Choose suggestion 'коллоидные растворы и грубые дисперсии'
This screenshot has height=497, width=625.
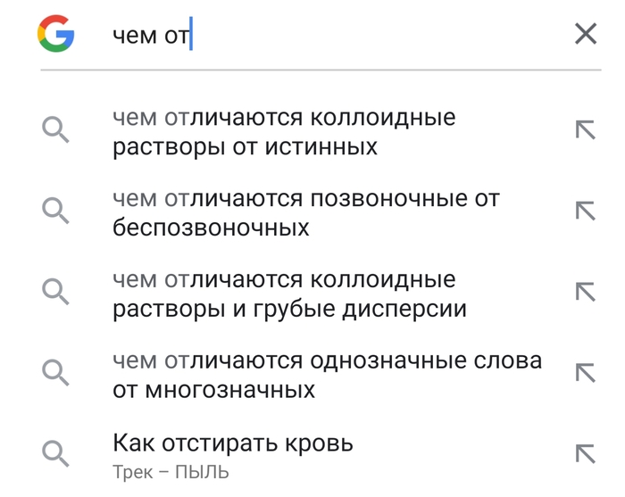pyautogui.click(x=289, y=294)
